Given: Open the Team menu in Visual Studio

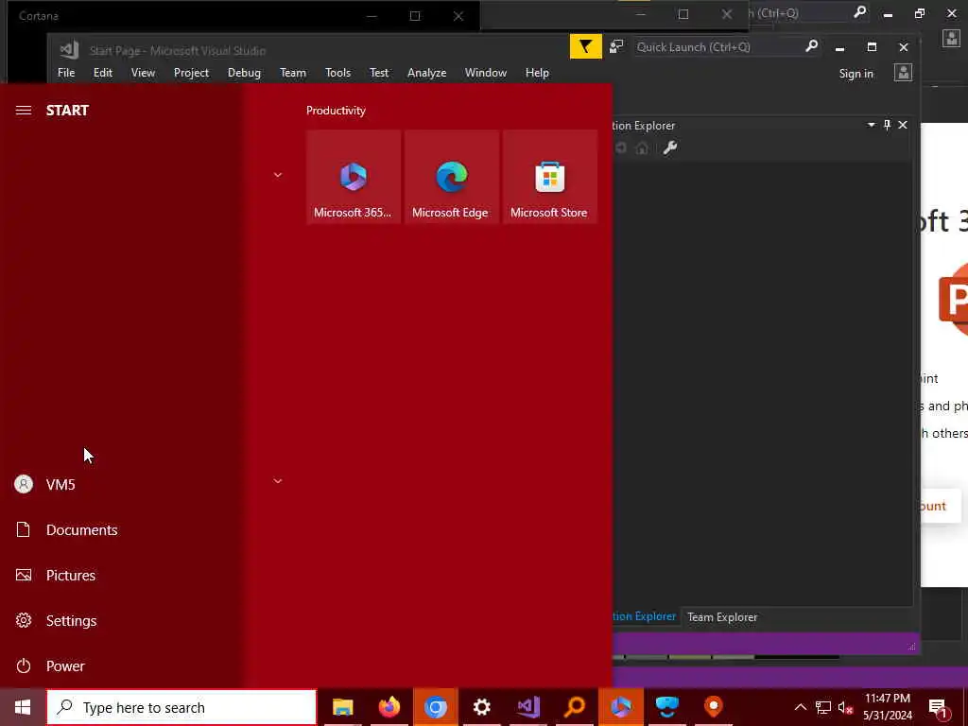Looking at the screenshot, I should [x=293, y=73].
